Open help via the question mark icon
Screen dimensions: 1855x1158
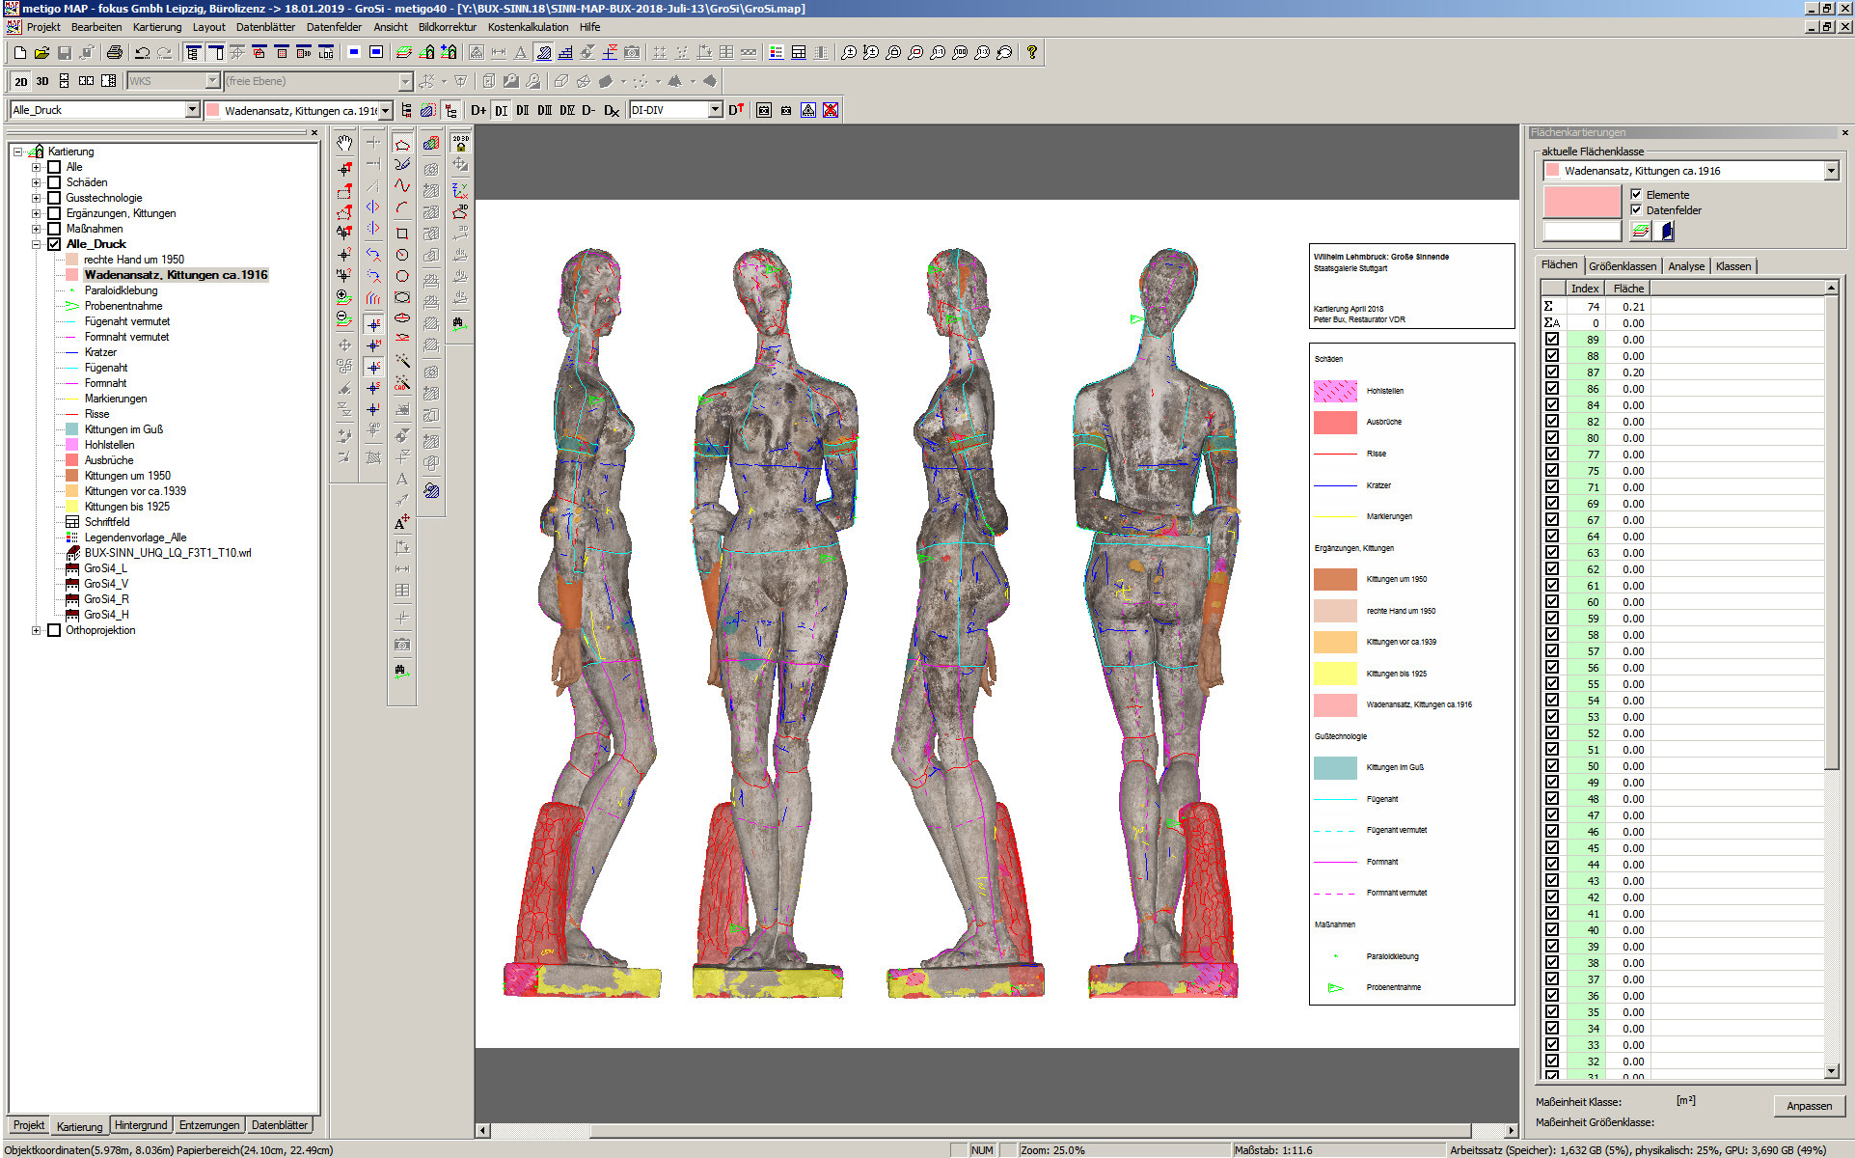[x=1031, y=53]
